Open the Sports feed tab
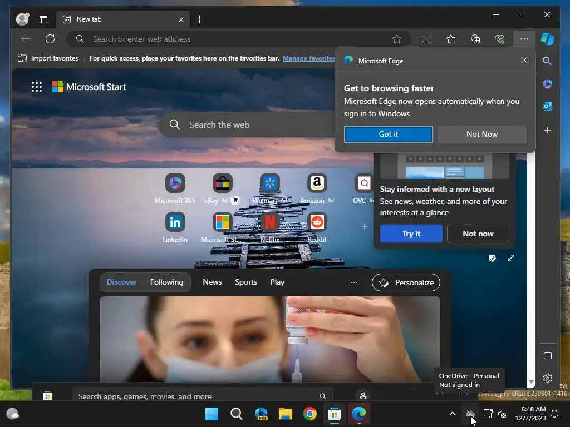Viewport: 570px width, 427px height. tap(245, 282)
